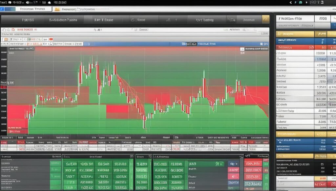Click the small white box icon at chart top-right
The width and height of the screenshot is (336, 191).
tap(242, 49)
